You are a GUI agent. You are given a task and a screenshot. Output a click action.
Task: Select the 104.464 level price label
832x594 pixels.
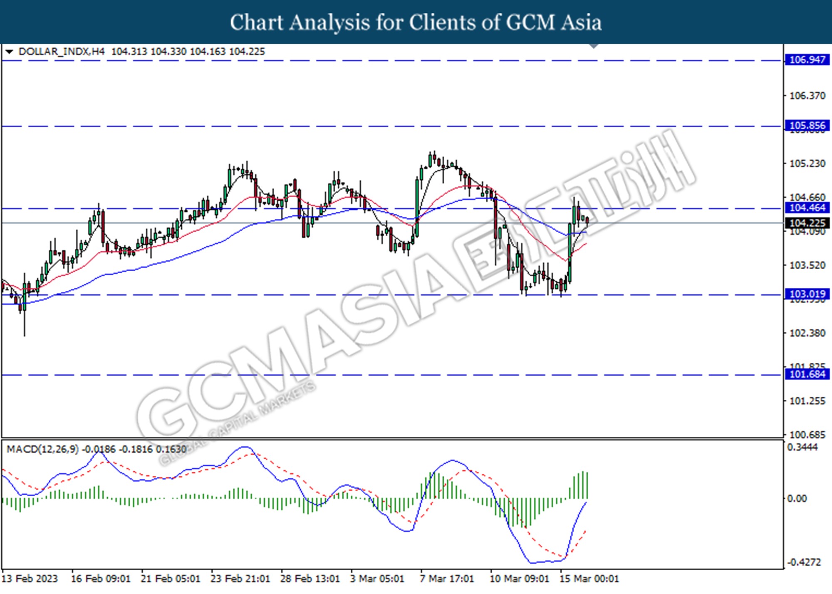[x=807, y=208]
